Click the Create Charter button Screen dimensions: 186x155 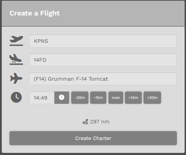pyautogui.click(x=93, y=138)
